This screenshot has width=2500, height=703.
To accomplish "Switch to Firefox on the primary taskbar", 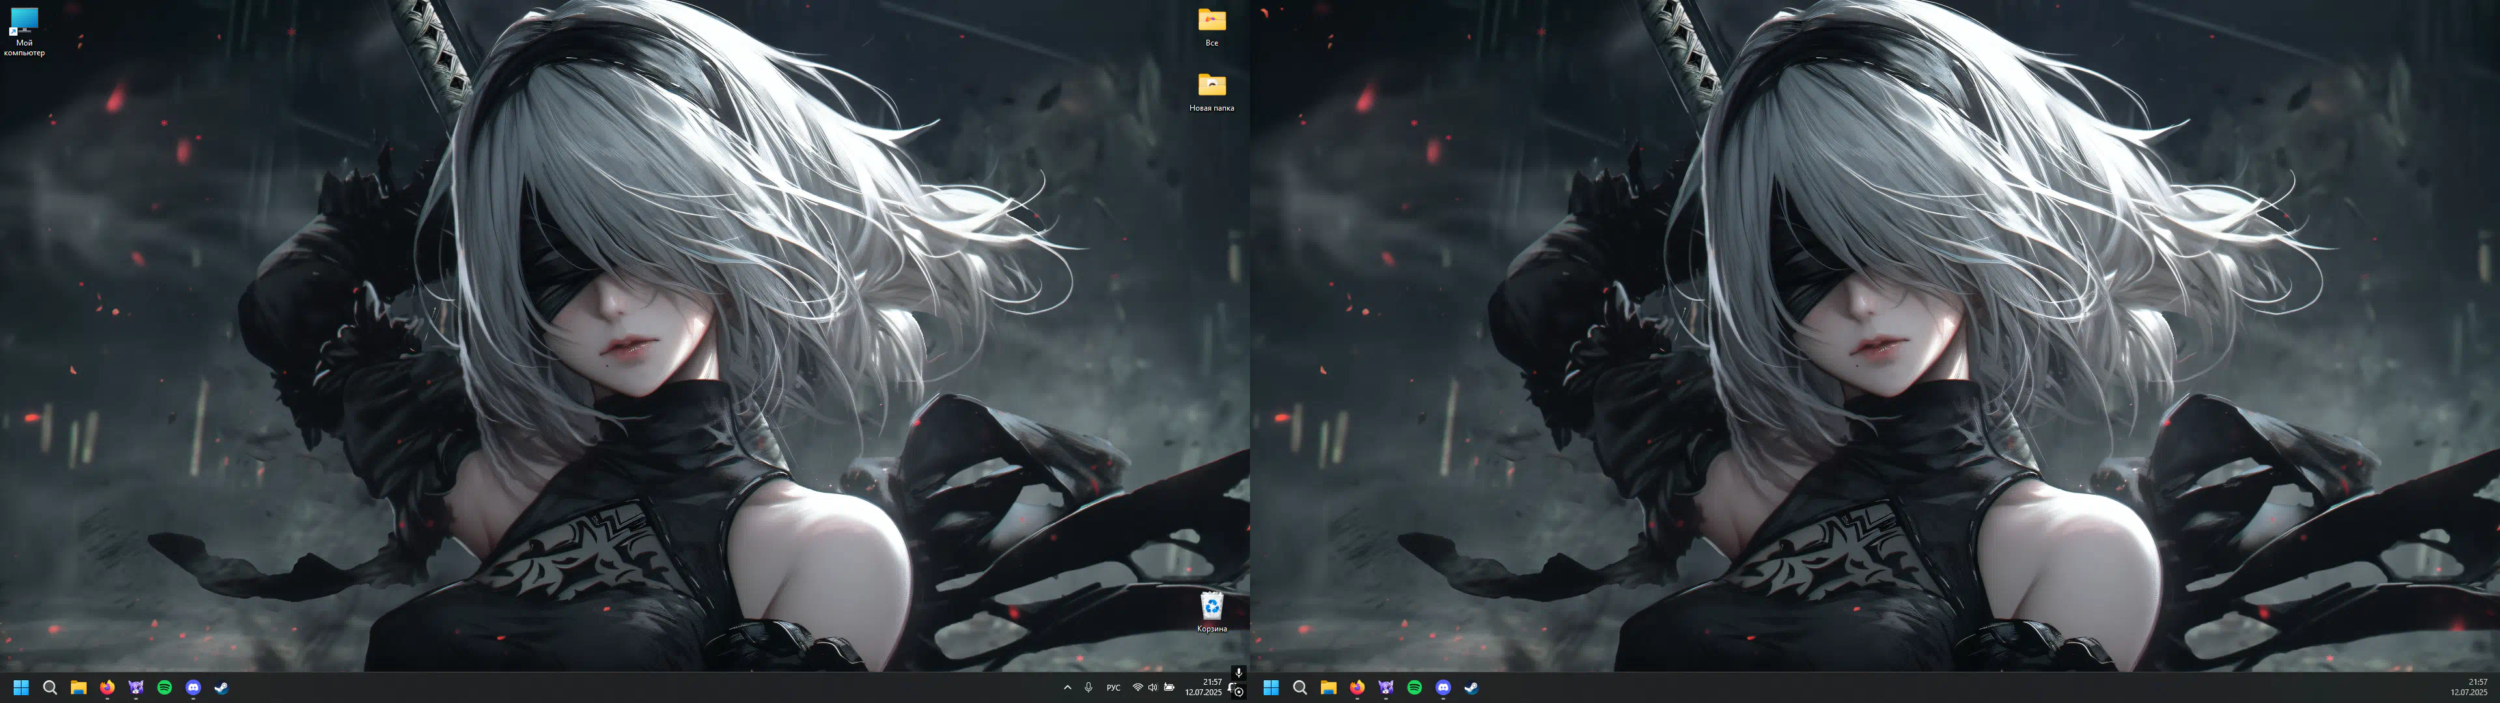I will (107, 687).
